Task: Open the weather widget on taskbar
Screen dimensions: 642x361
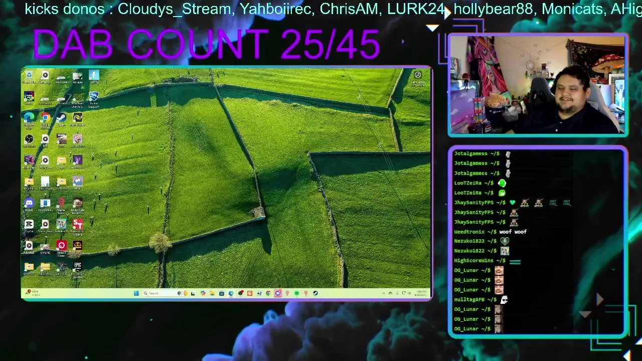Action: (32, 293)
